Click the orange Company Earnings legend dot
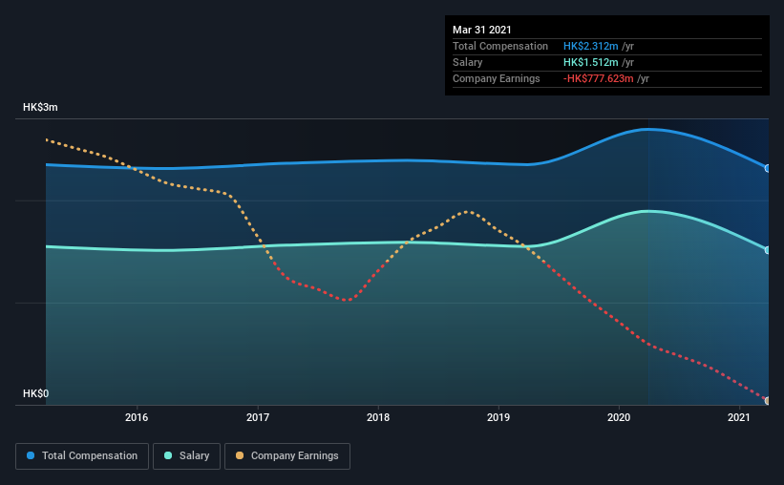This screenshot has width=784, height=485. click(x=240, y=455)
